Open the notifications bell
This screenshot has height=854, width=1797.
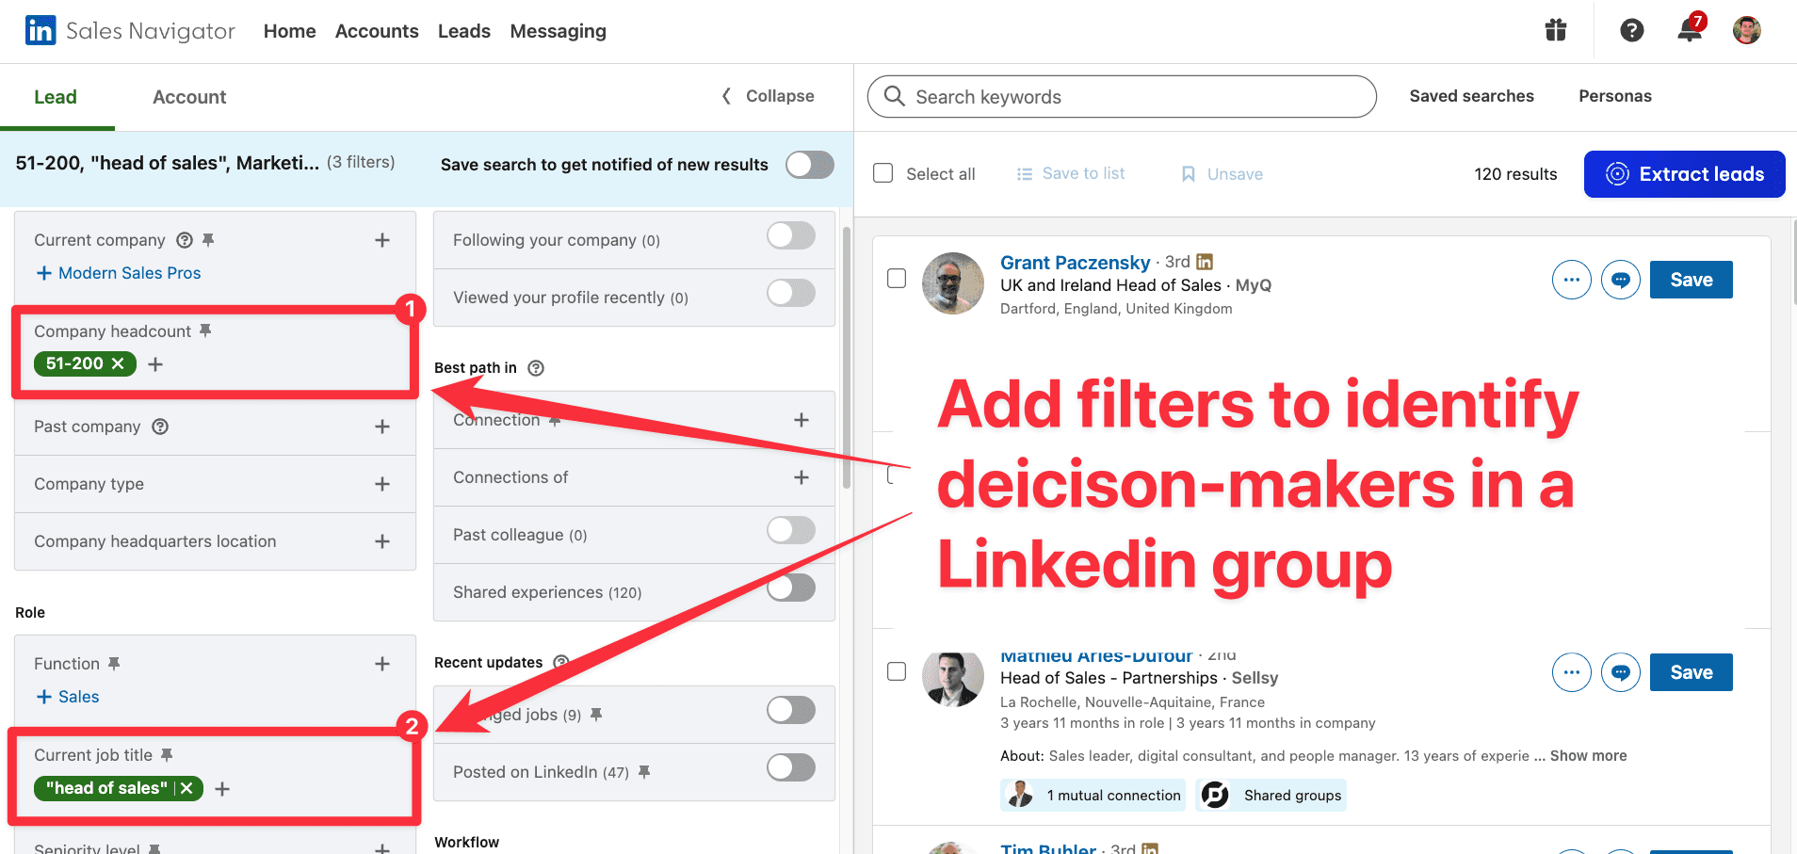[1689, 30]
